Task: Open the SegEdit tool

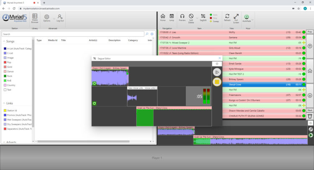Action: pos(203,18)
